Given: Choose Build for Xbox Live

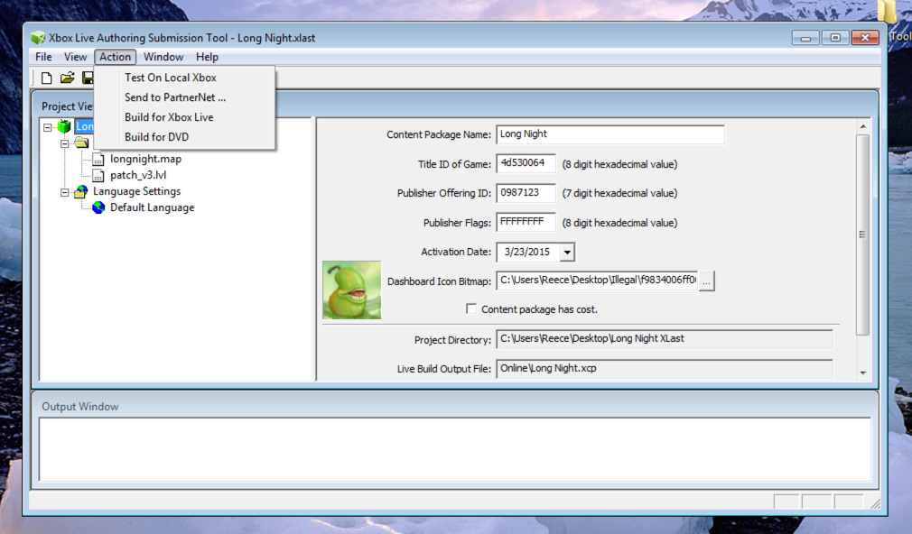Looking at the screenshot, I should tap(184, 116).
